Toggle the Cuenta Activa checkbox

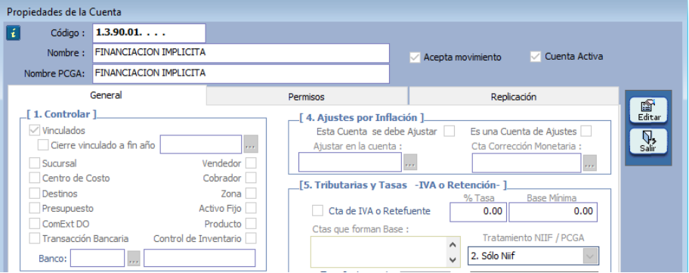click(536, 57)
